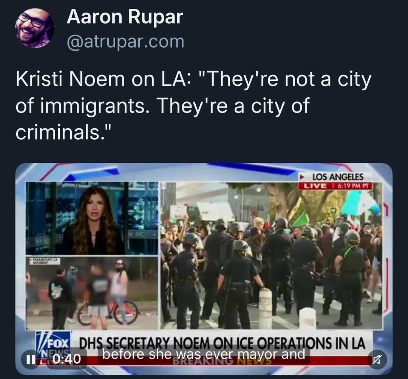
Task: Click the BREAKING NEWS banner text
Action: click(222, 362)
